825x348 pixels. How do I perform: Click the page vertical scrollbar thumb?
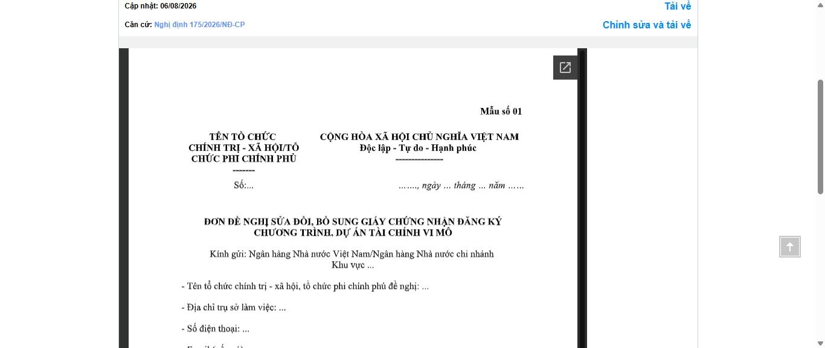click(820, 136)
